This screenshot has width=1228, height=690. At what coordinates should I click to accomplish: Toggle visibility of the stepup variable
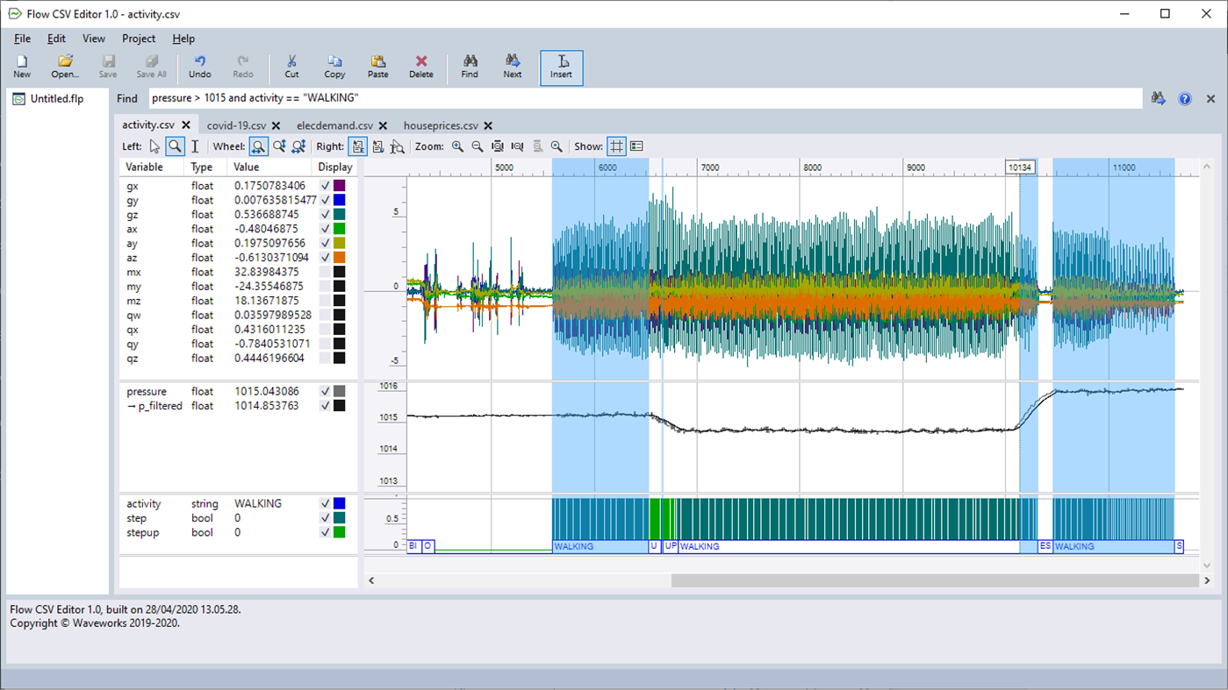tap(324, 531)
